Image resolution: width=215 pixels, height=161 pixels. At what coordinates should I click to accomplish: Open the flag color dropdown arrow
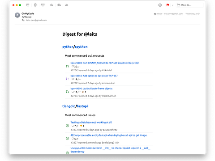(x=172, y=5)
